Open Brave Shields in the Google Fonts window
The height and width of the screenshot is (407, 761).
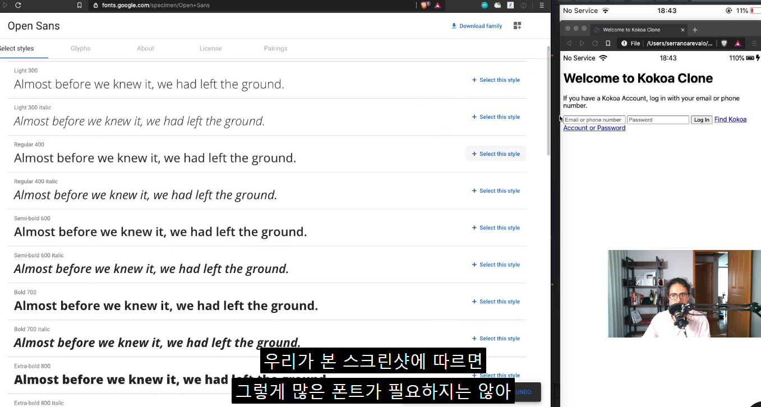click(425, 5)
